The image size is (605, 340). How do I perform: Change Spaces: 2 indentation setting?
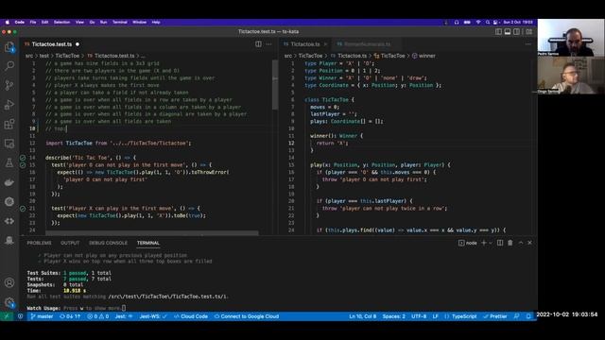coord(394,316)
